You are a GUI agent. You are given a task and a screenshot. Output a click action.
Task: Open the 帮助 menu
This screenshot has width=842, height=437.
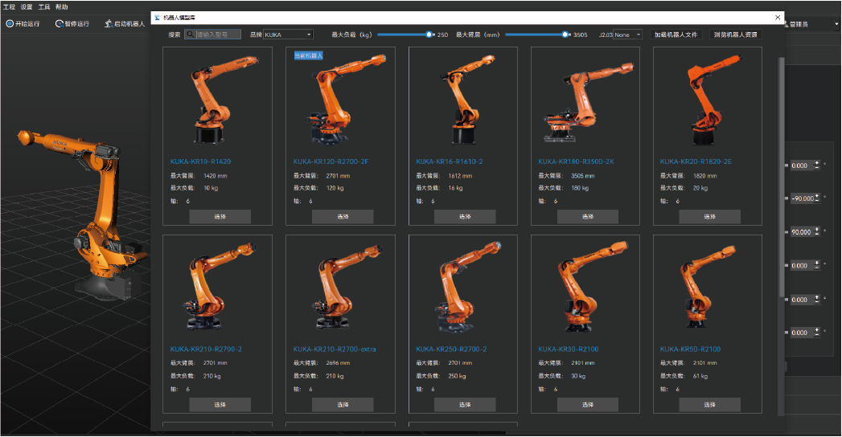62,7
